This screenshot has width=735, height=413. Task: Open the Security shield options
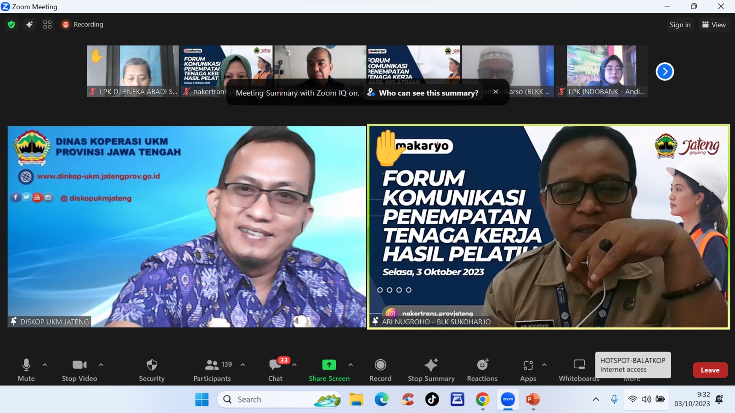point(152,370)
